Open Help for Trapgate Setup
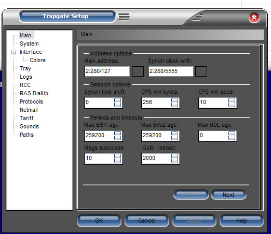The height and width of the screenshot is (234, 271). tap(241, 221)
